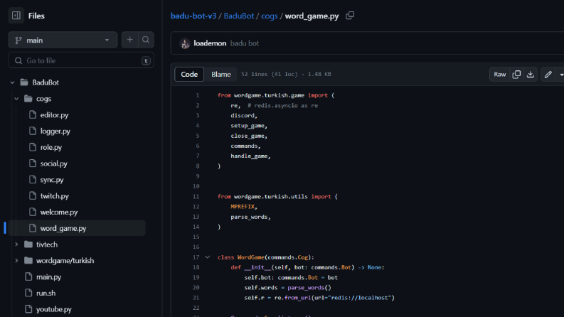Screen dimensions: 564x317
Task: View the Raw file
Action: click(499, 75)
